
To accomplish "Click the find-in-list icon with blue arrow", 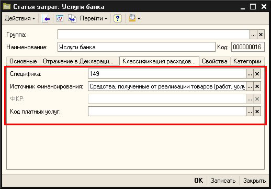I will (46, 18).
